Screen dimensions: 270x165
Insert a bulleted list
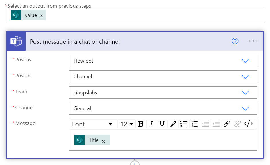point(184,124)
